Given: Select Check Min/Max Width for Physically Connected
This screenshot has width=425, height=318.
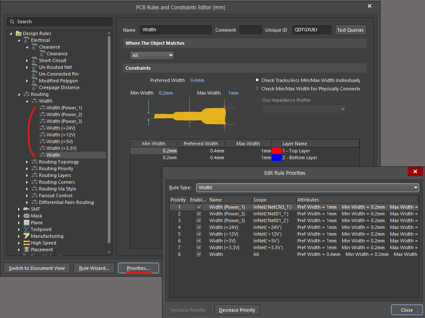Looking at the screenshot, I should tap(257, 89).
